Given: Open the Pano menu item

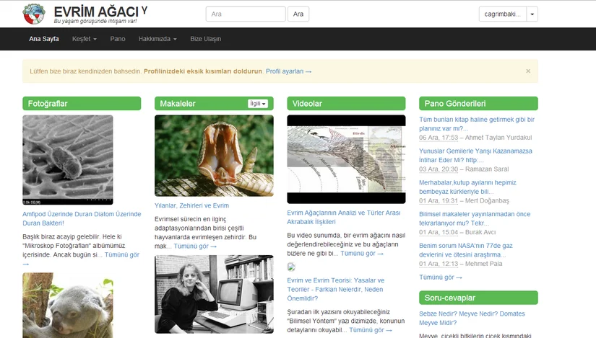Looking at the screenshot, I should coord(118,39).
